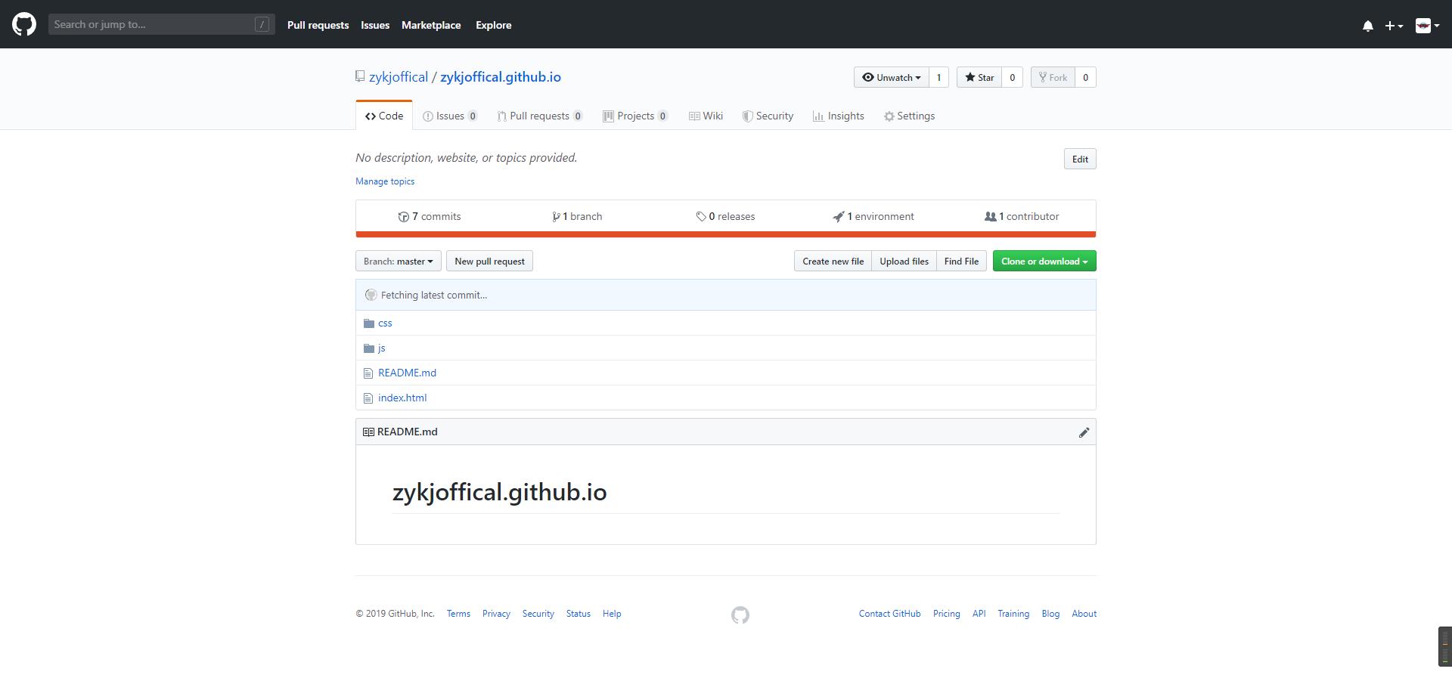
Task: Edit README.md with the pencil icon
Action: click(1084, 432)
